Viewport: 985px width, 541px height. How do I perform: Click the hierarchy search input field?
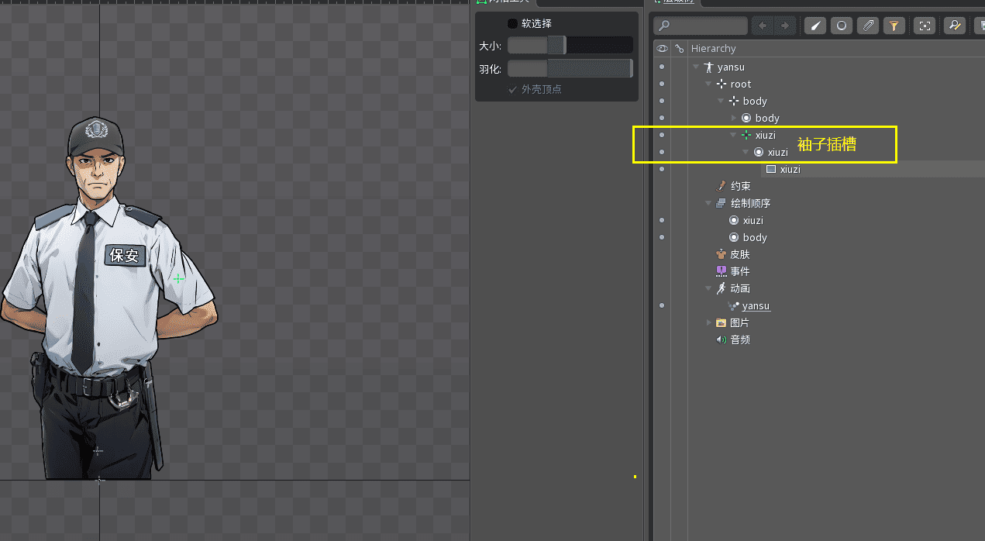pyautogui.click(x=707, y=26)
